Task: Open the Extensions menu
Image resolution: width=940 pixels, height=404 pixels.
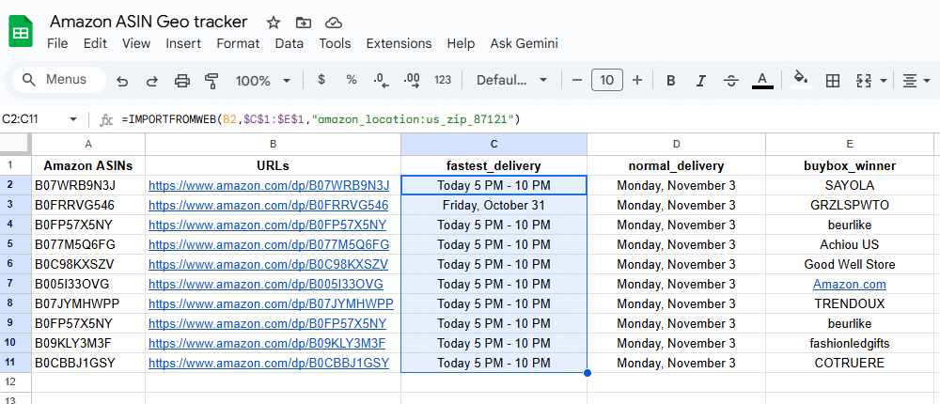Action: [399, 43]
